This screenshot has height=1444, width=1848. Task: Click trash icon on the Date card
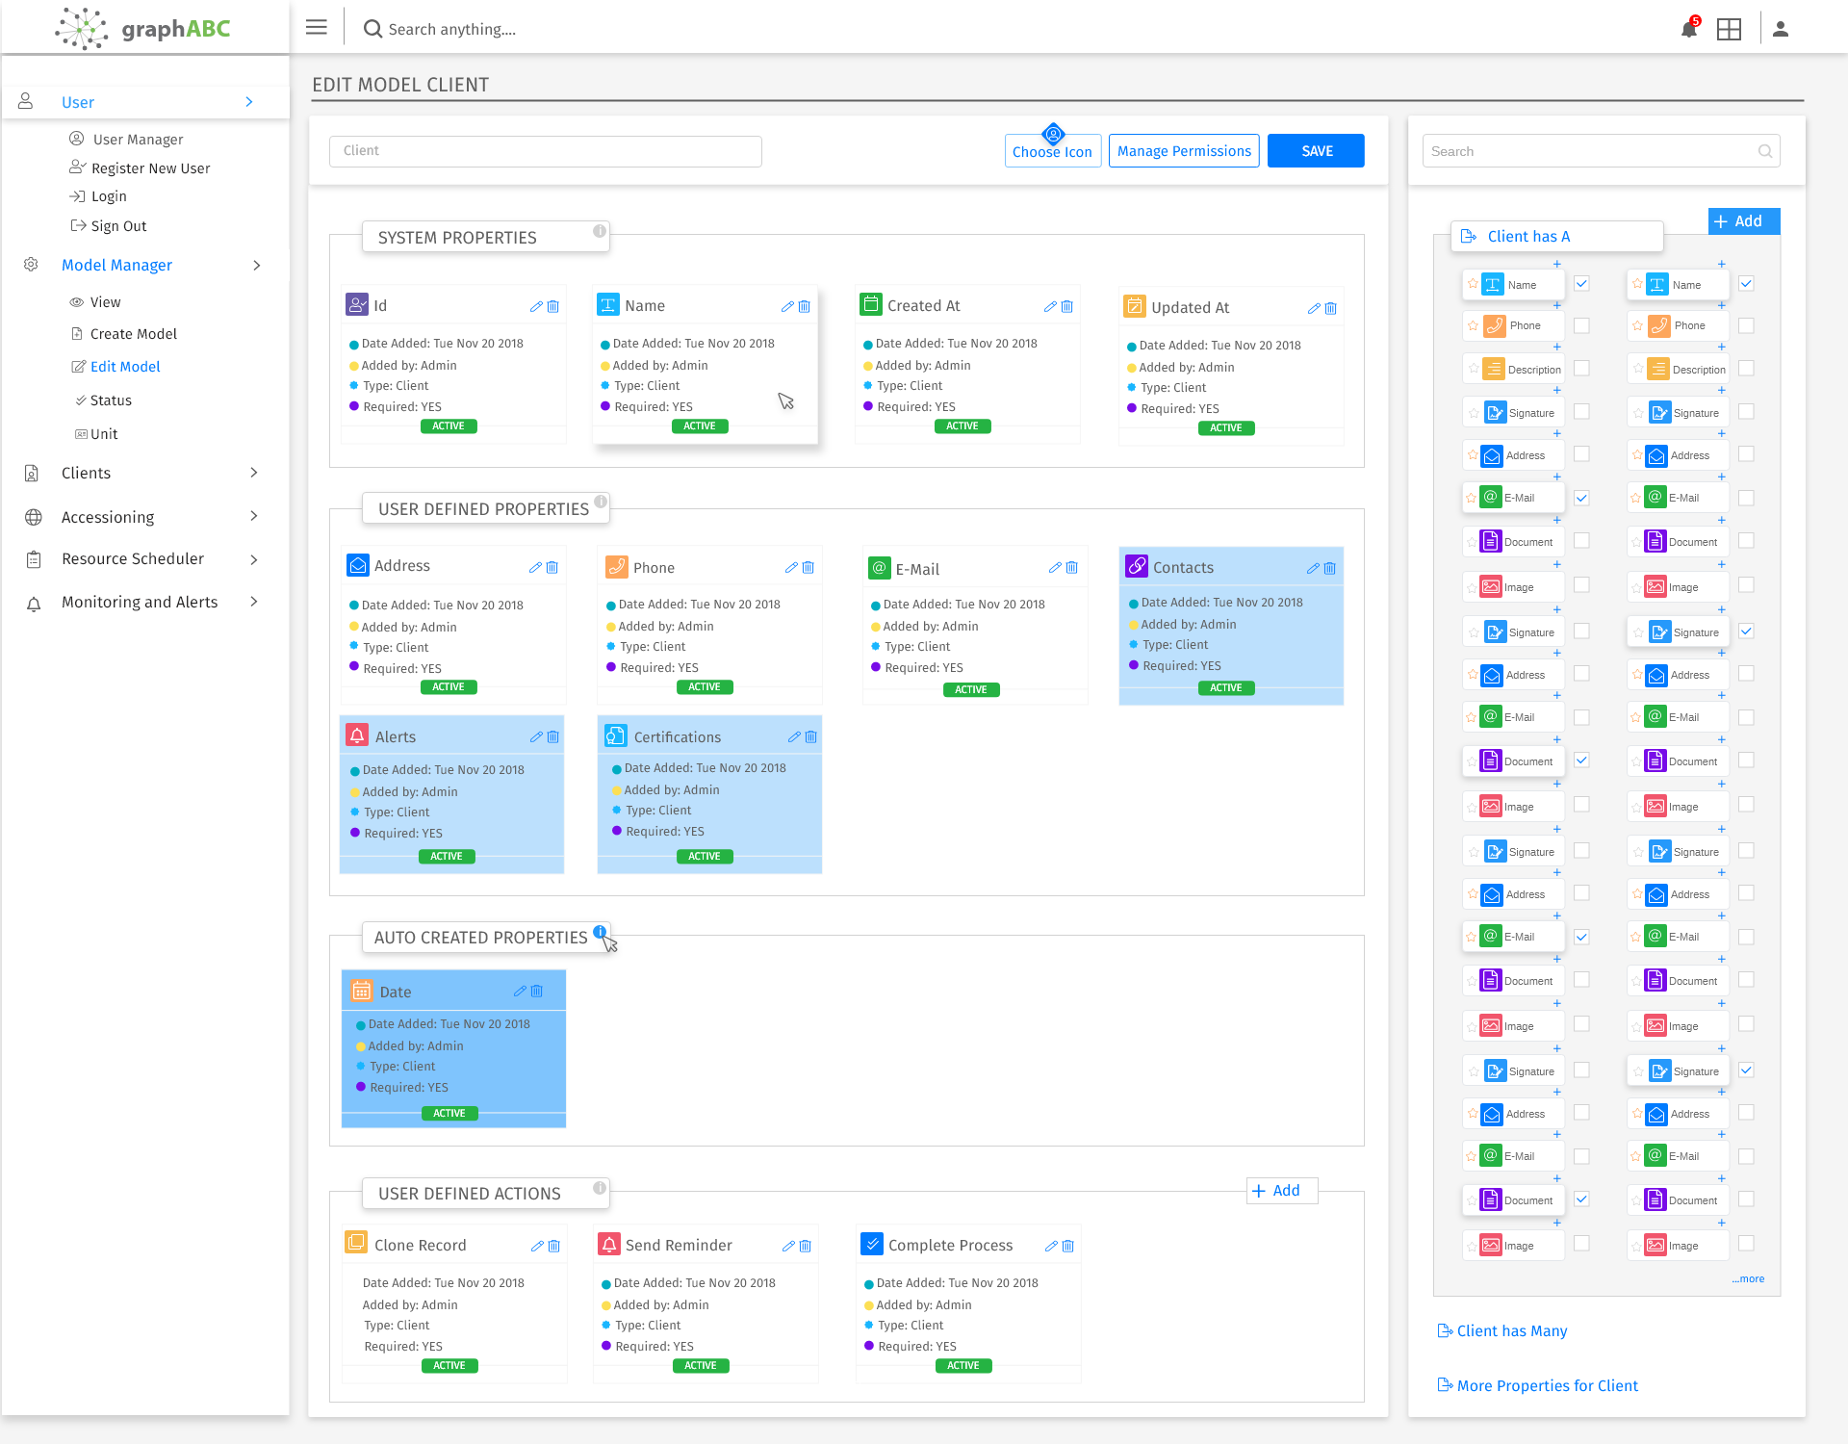click(x=537, y=991)
